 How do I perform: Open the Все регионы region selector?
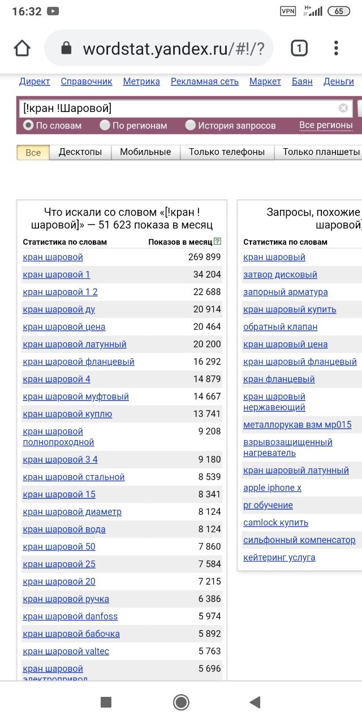[x=326, y=125]
